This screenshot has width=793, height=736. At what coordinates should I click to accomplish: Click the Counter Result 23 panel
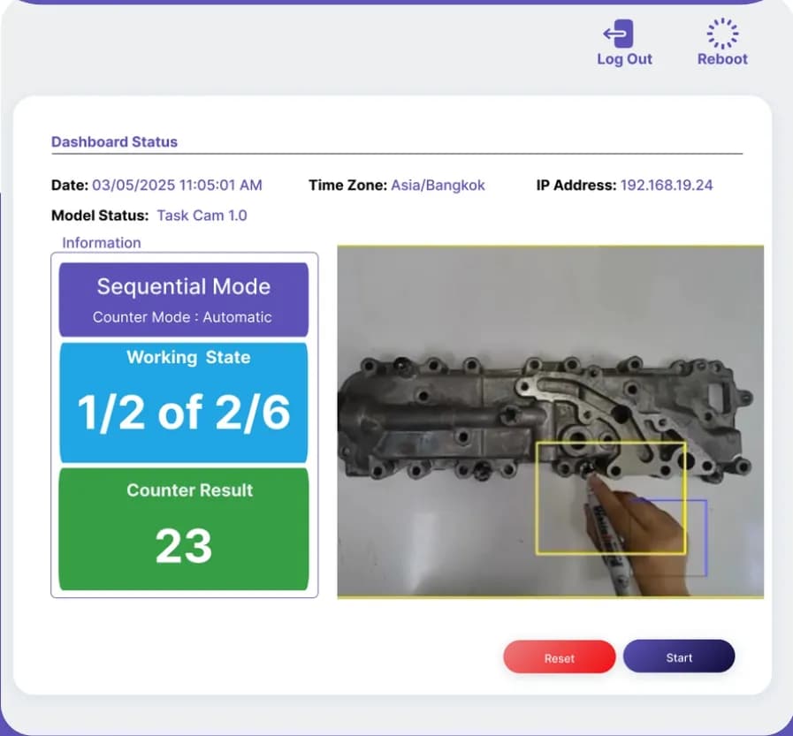[x=184, y=528]
